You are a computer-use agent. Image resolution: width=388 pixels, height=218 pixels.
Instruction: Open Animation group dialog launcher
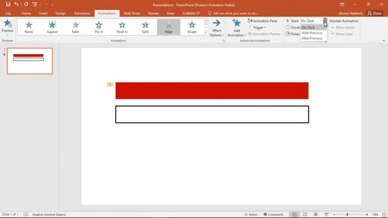[224, 41]
